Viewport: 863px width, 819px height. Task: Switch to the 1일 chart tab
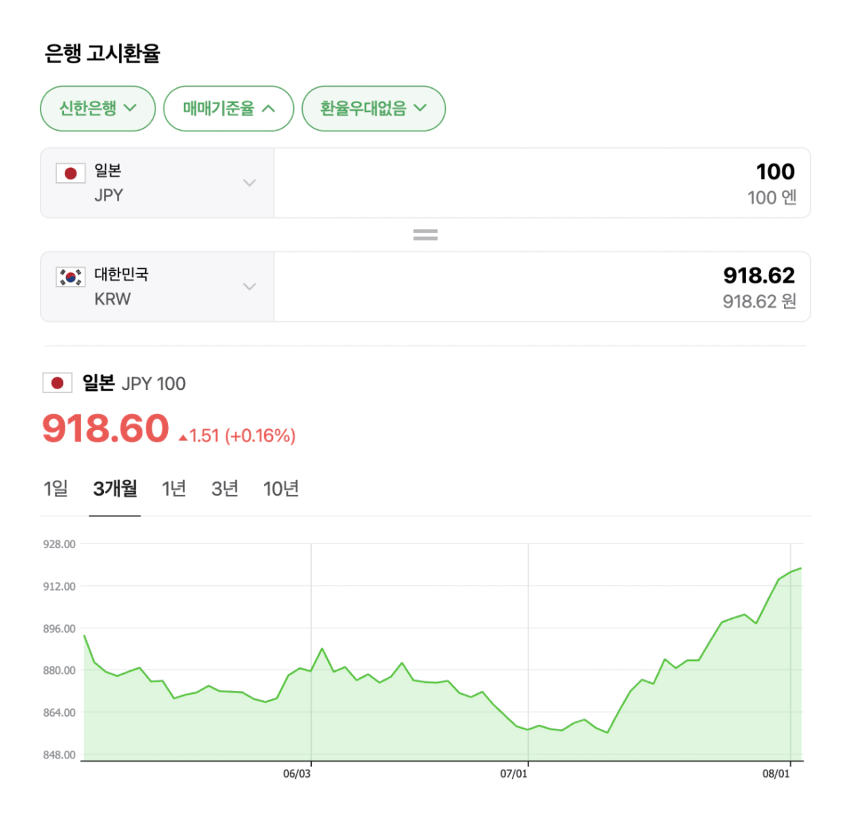(56, 489)
